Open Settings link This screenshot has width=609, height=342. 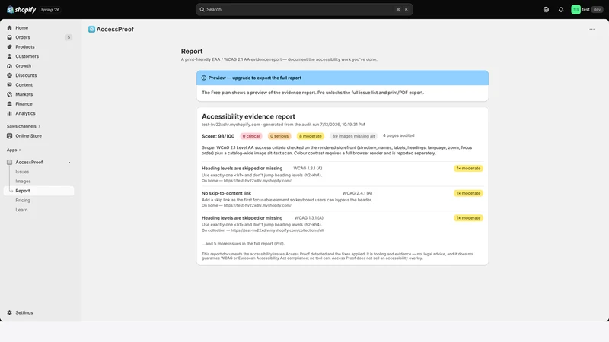(24, 312)
